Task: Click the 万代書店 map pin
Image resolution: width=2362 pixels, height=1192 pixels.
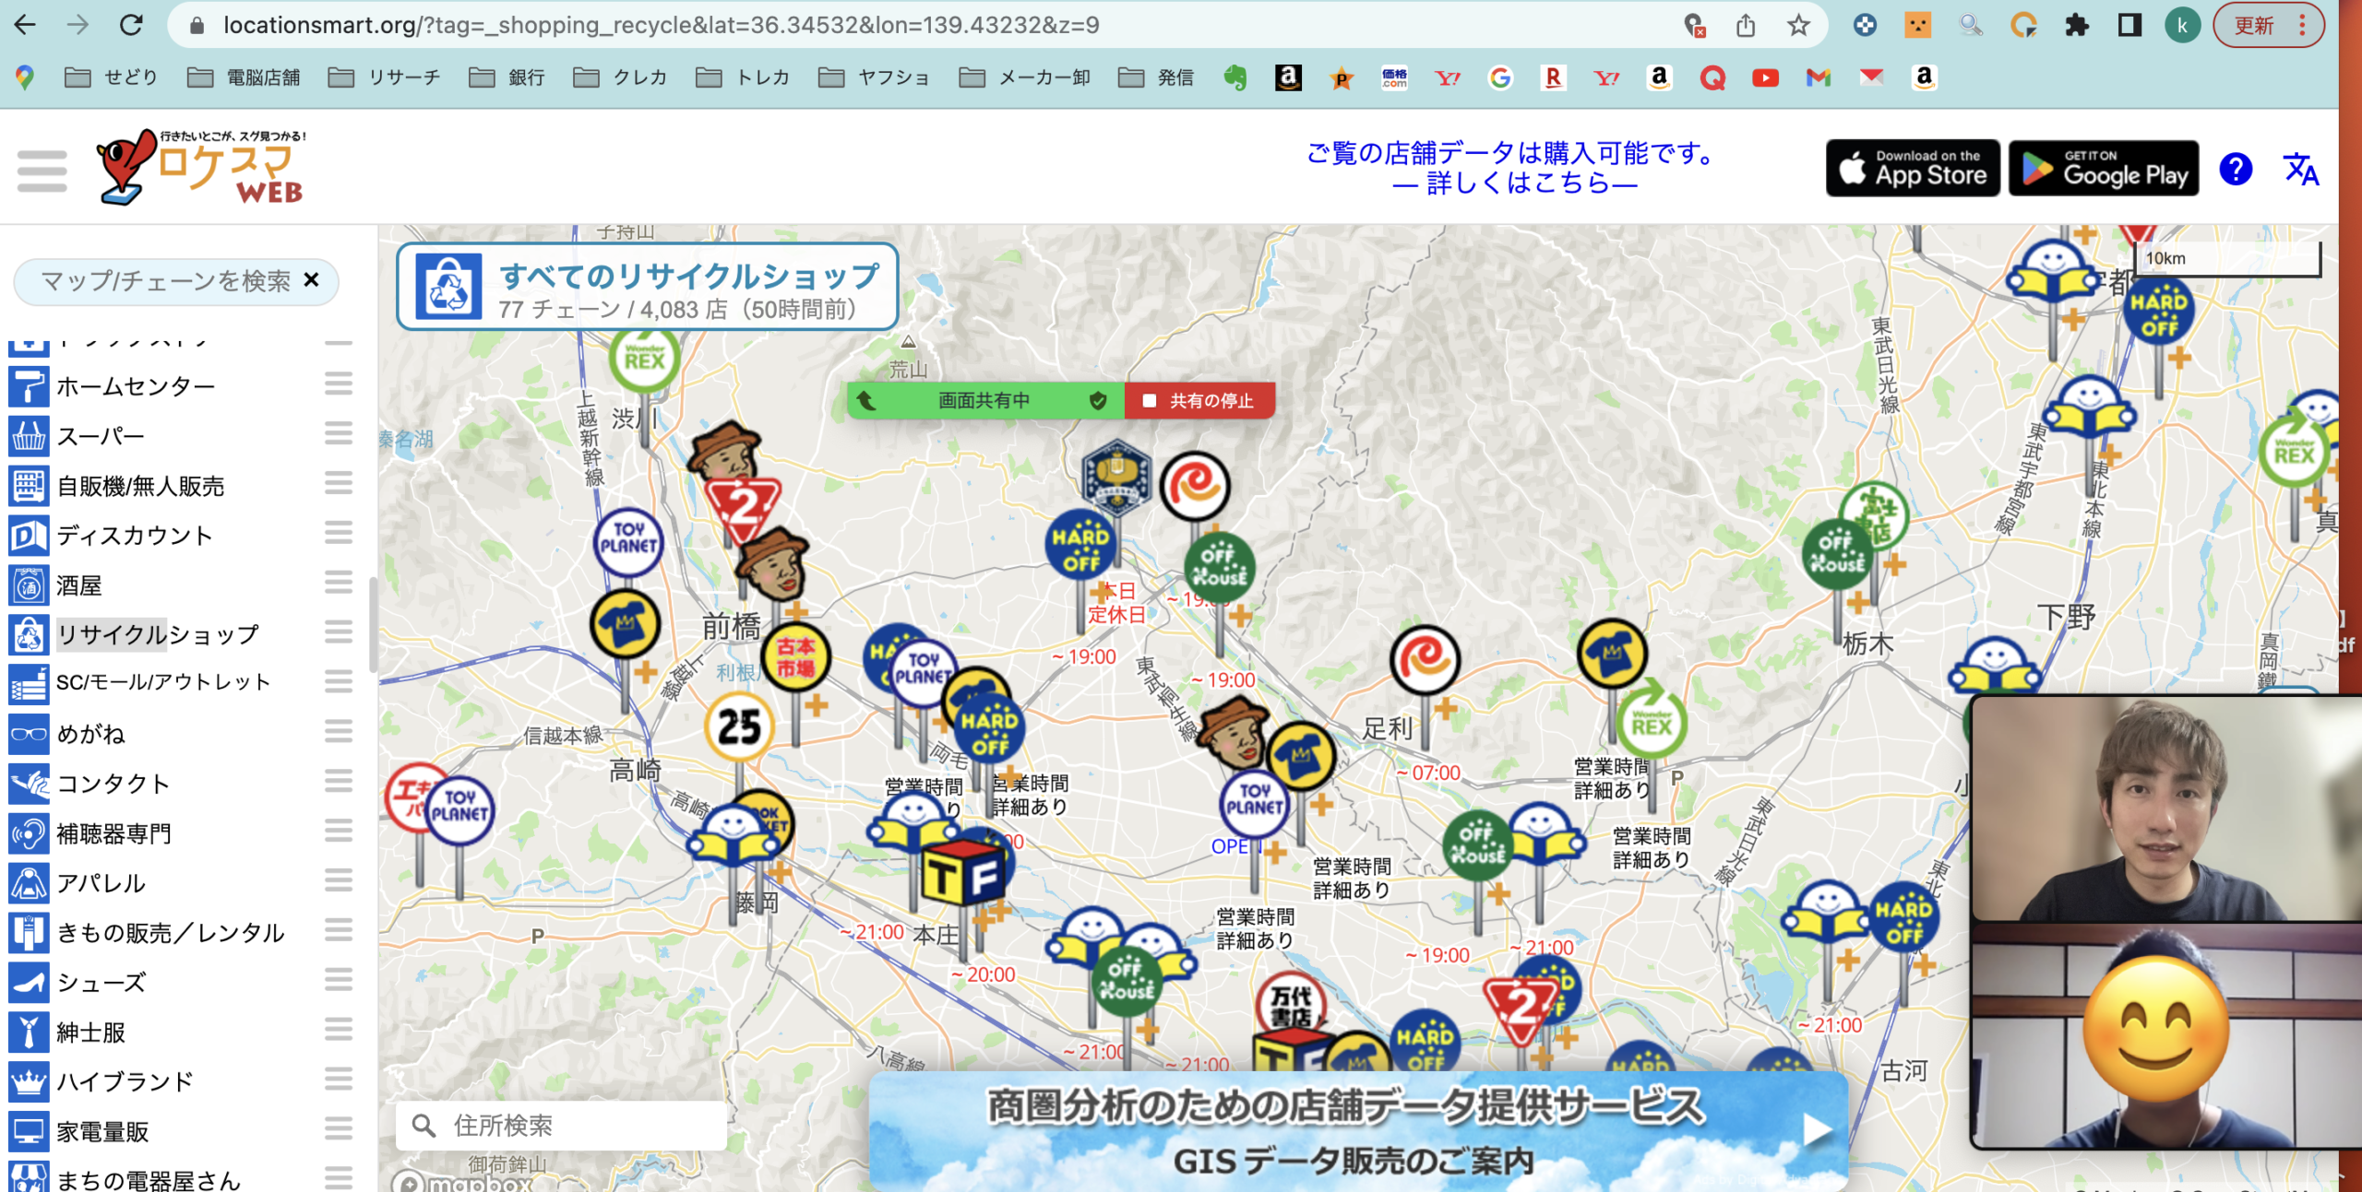Action: (1291, 1005)
